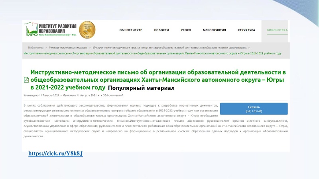
Task: Open the "Новости" menu item
Action: [161, 30]
